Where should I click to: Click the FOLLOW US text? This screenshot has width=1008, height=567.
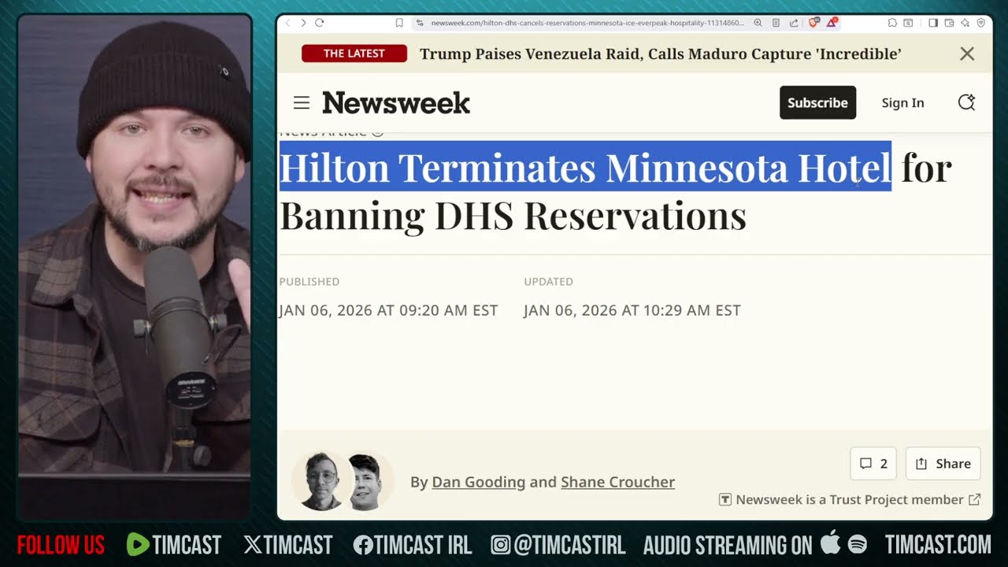pyautogui.click(x=61, y=544)
